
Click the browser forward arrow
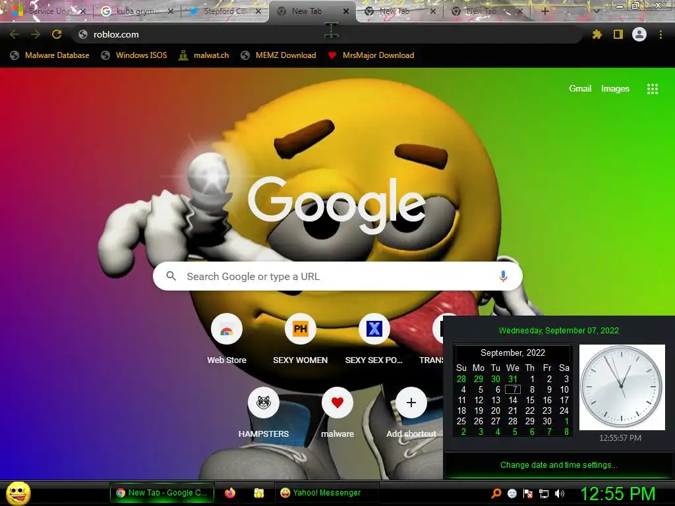coord(36,34)
